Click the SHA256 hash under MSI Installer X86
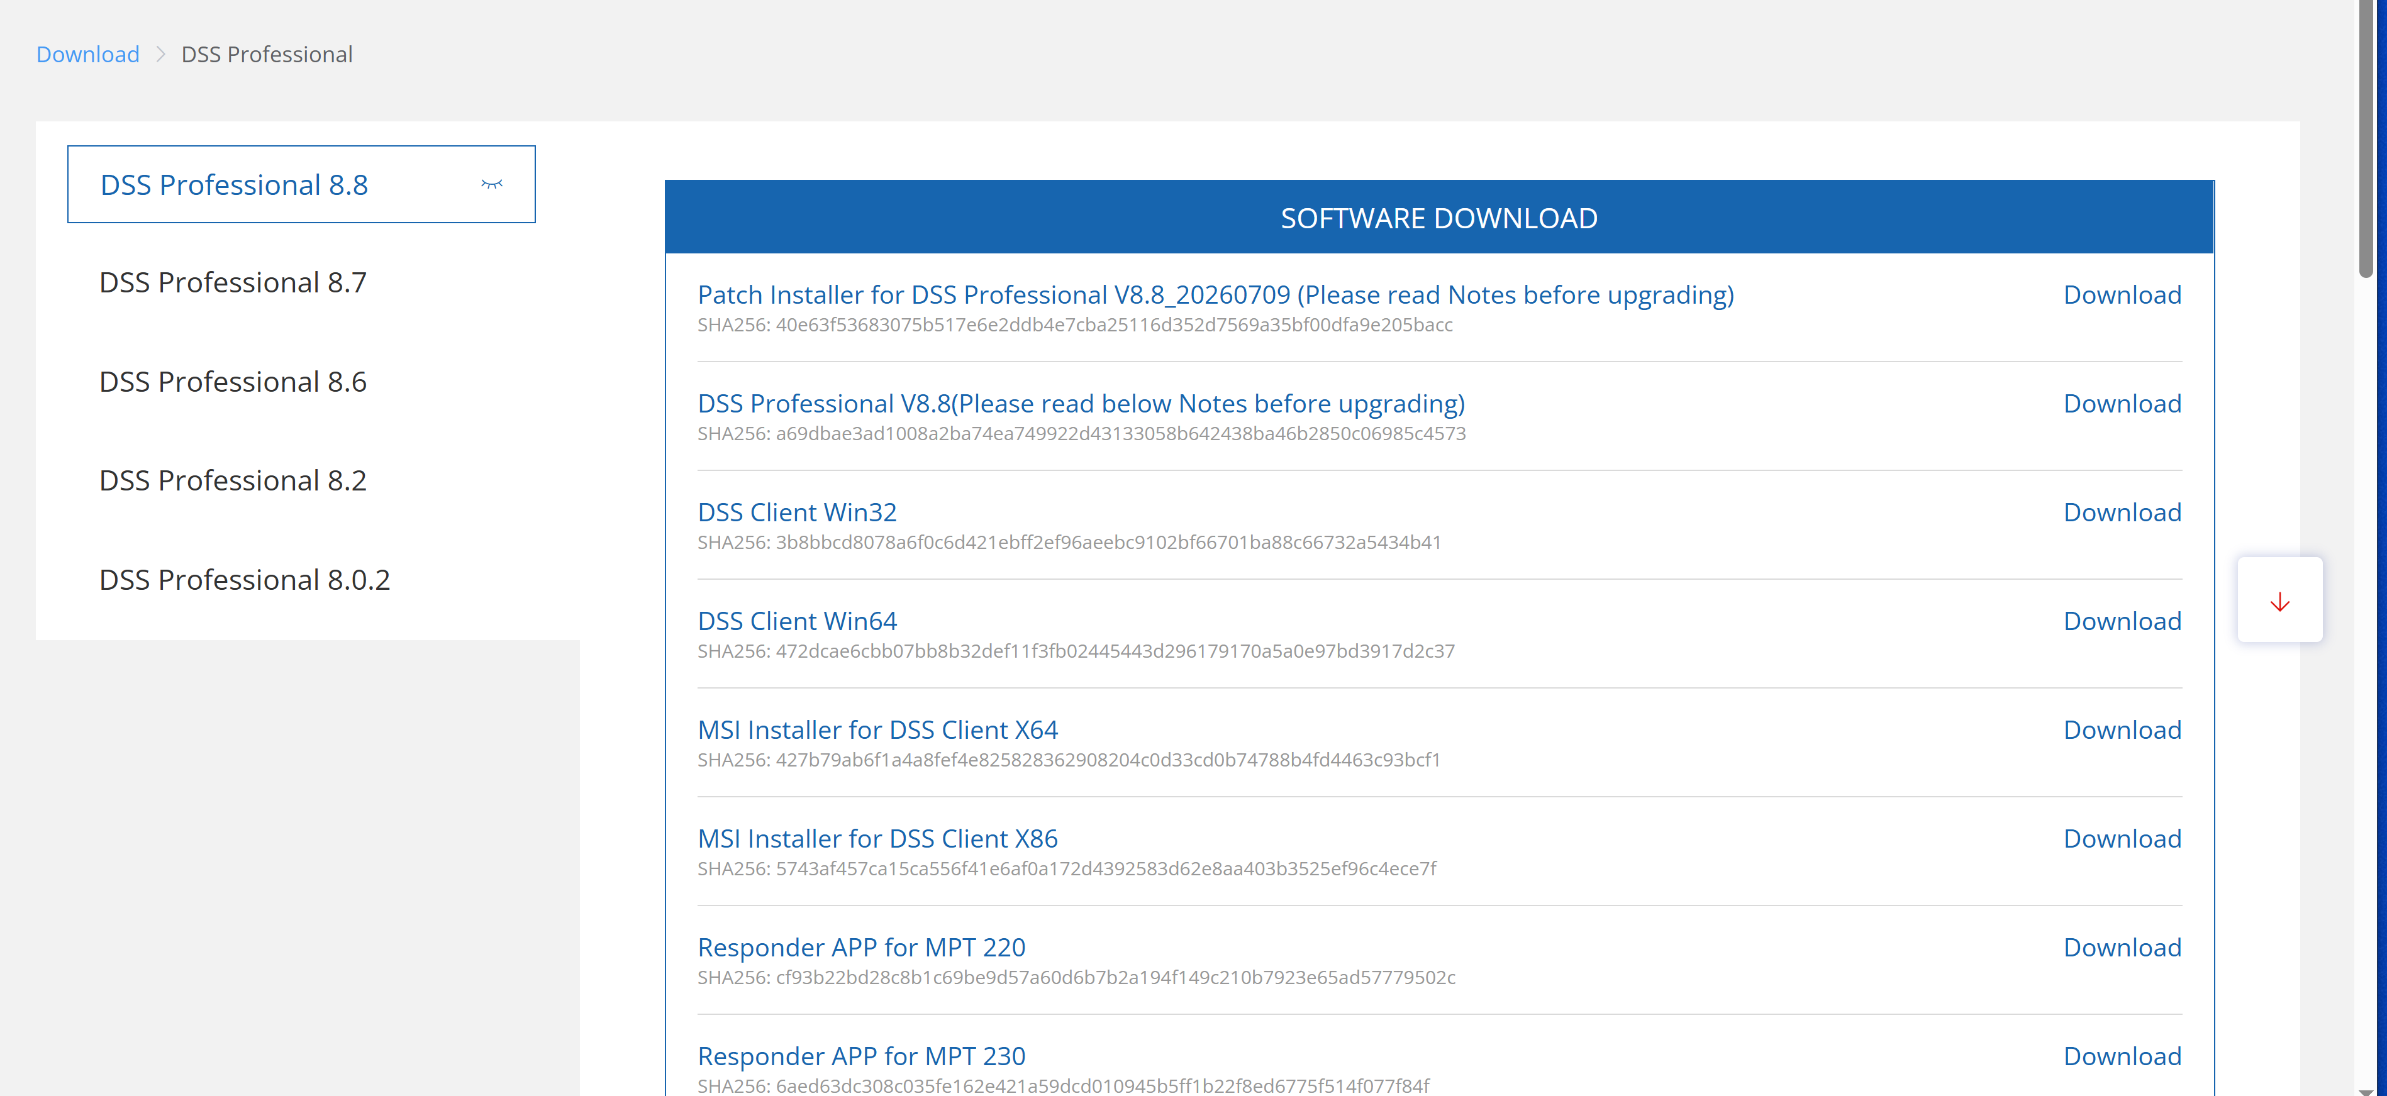This screenshot has width=2387, height=1096. [x=1067, y=869]
